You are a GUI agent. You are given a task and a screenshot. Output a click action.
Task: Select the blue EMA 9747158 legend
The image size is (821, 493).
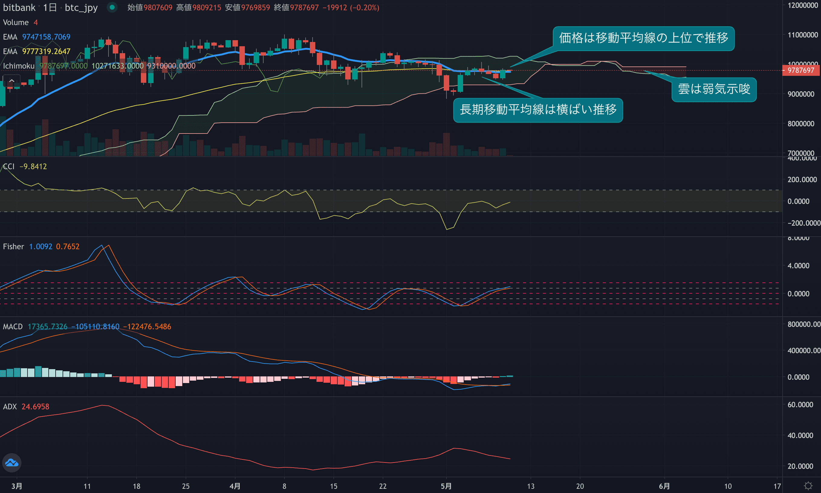click(x=37, y=37)
